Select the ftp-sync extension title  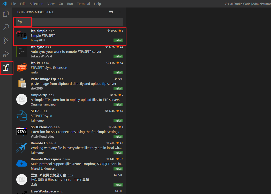pyautogui.click(x=37, y=47)
